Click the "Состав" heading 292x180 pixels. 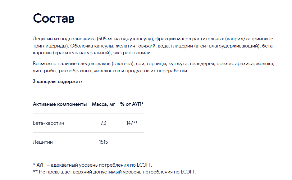pyautogui.click(x=54, y=18)
